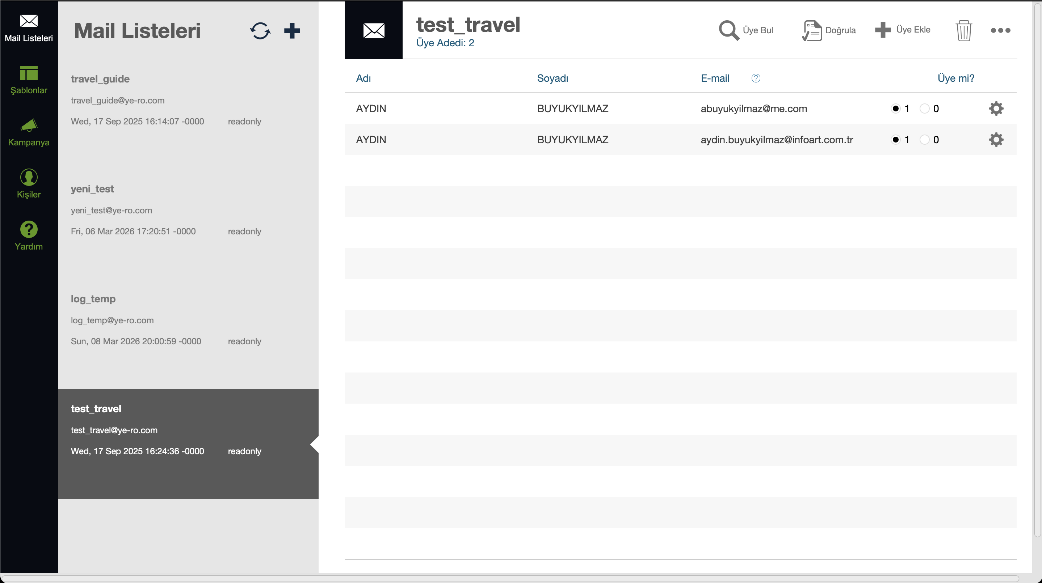Refresh the Mail Listeleri list

(x=260, y=31)
